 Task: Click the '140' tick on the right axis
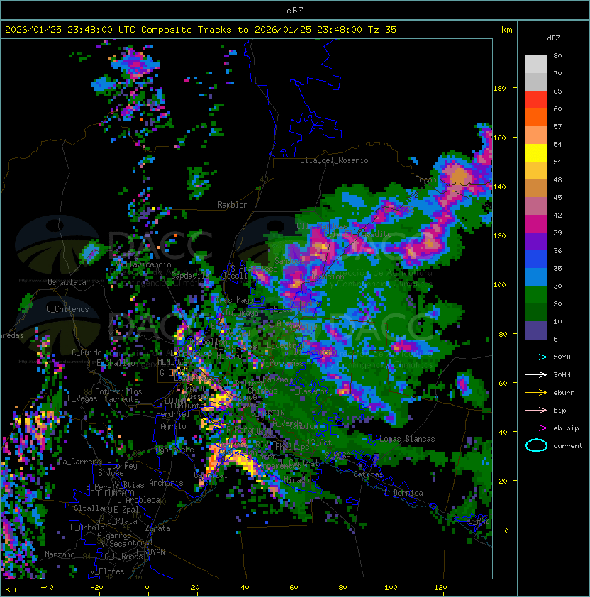[499, 187]
